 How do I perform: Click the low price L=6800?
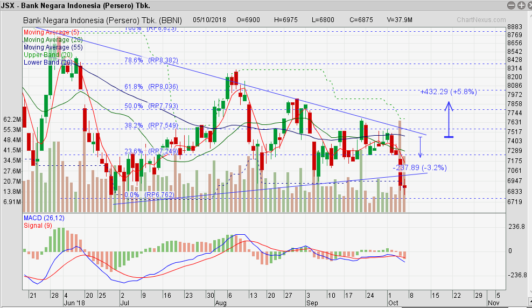(x=323, y=20)
